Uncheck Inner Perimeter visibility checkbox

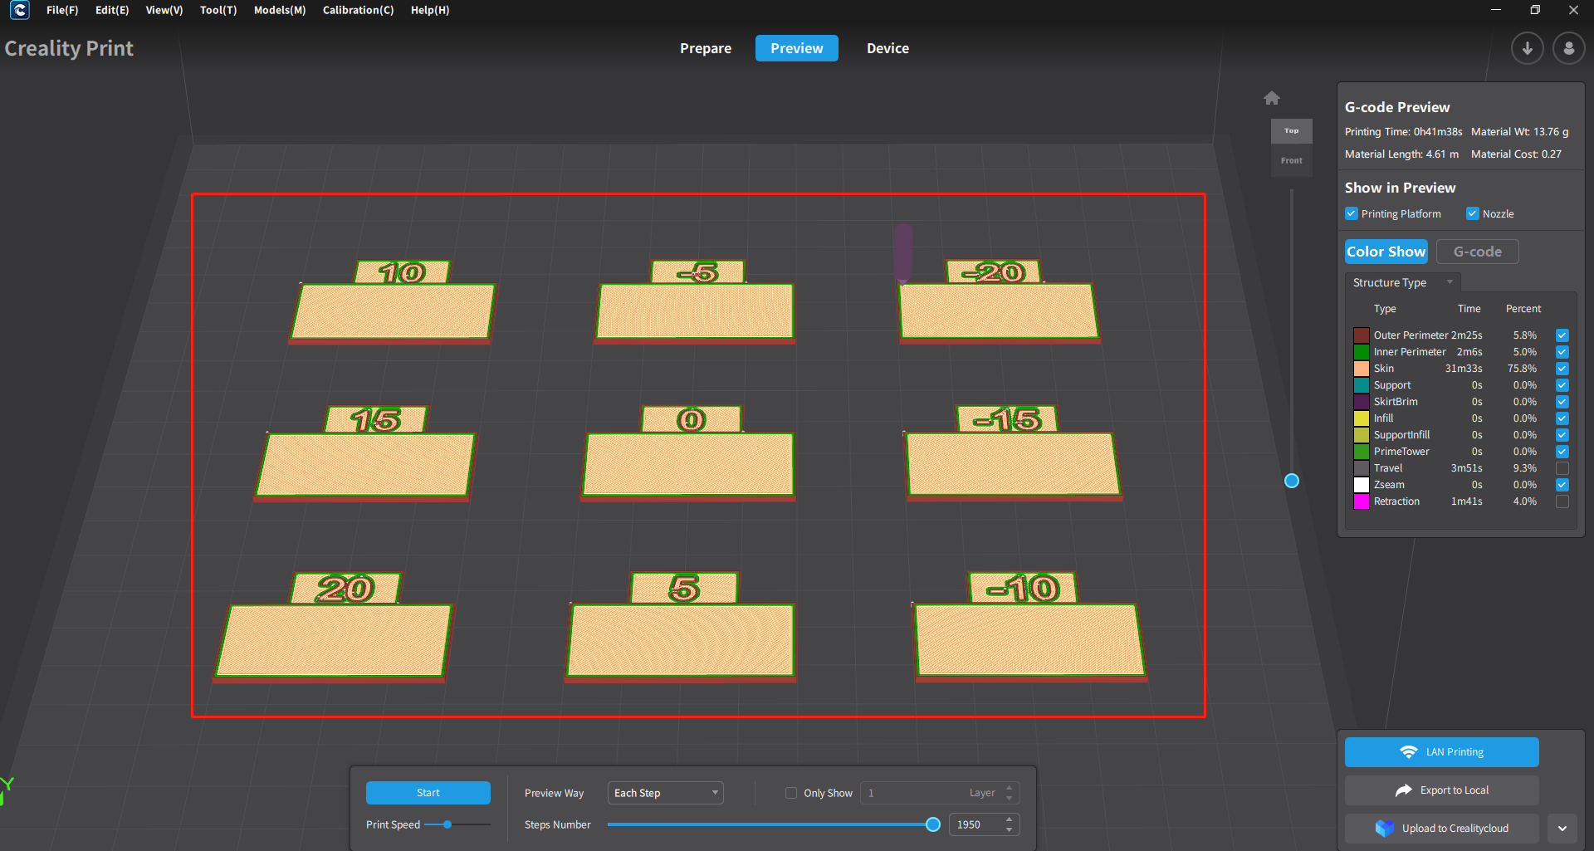(x=1562, y=352)
